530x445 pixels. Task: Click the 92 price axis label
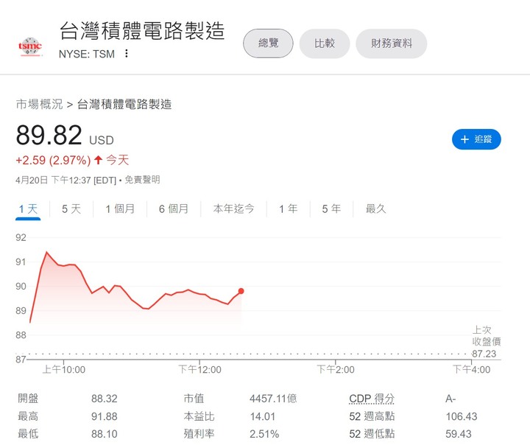[21, 237]
